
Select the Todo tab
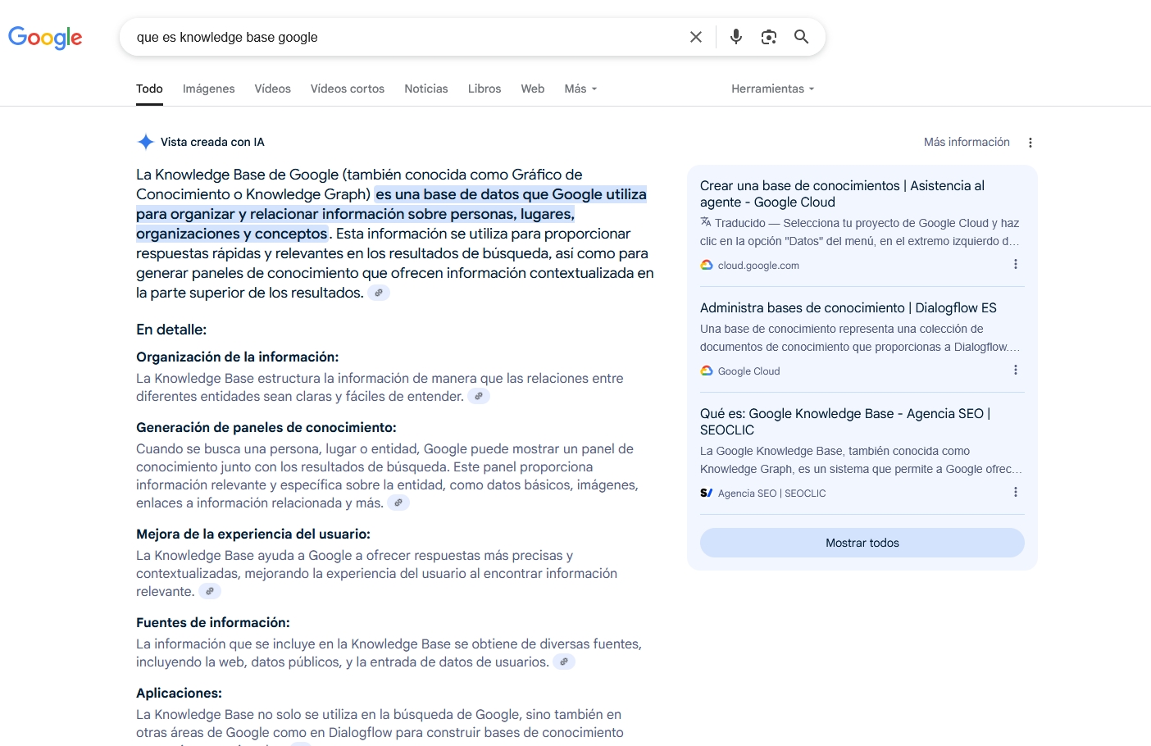tap(149, 89)
